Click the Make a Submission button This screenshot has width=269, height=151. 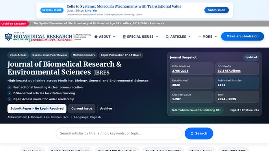coord(242,36)
